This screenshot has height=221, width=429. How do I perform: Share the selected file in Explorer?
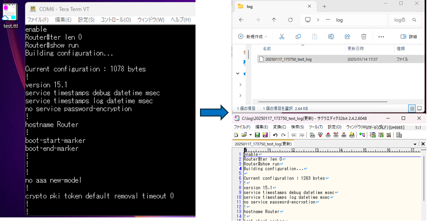[x=348, y=37]
